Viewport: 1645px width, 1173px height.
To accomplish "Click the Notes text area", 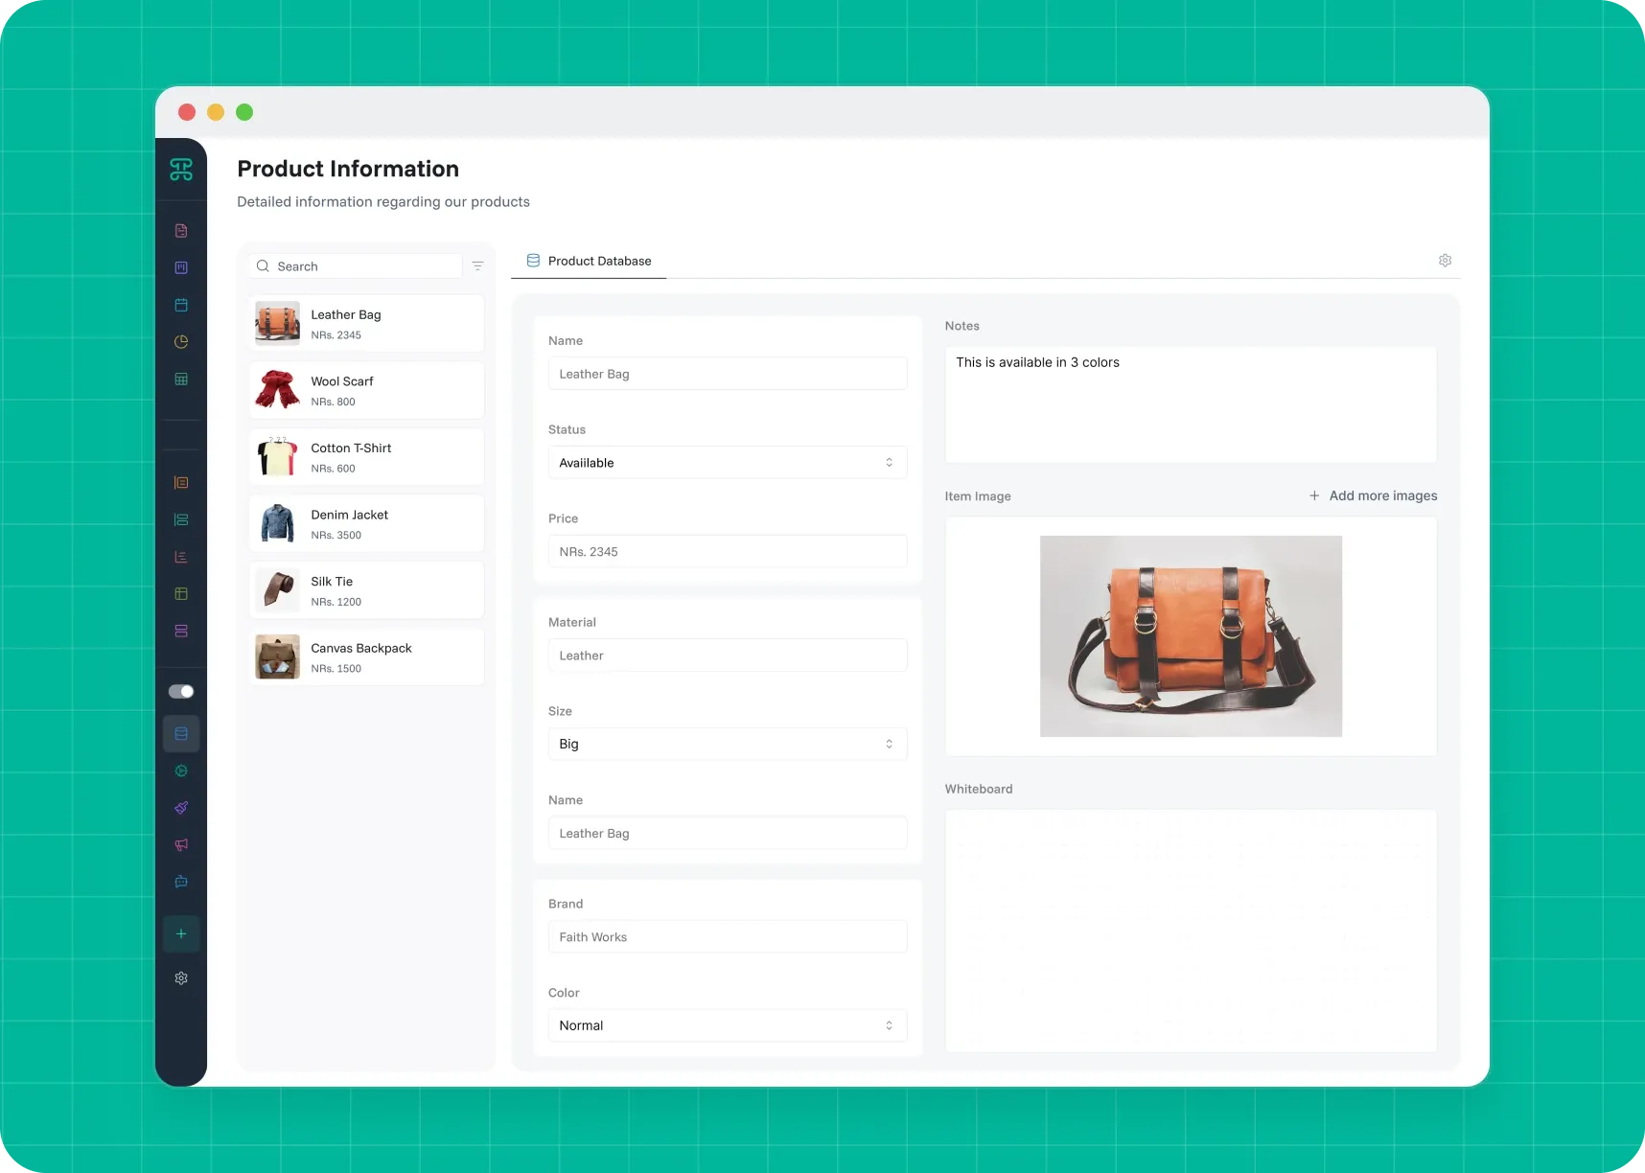I will tap(1191, 405).
